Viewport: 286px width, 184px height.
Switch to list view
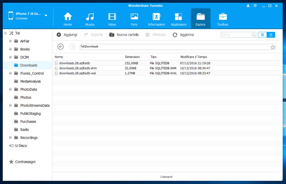pyautogui.click(x=271, y=35)
